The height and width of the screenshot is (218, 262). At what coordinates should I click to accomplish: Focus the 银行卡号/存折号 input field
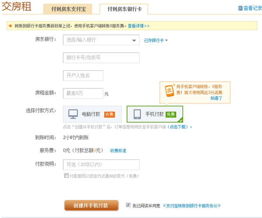coord(101,58)
